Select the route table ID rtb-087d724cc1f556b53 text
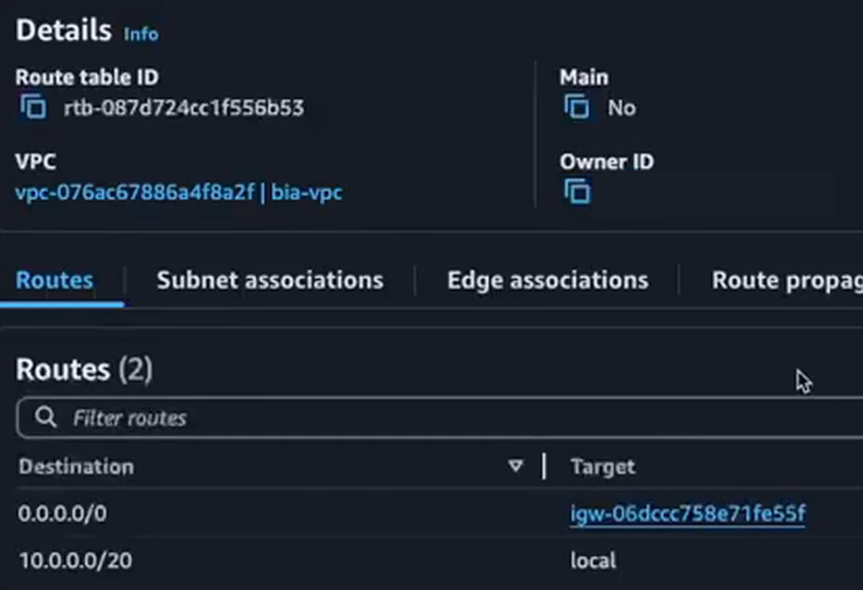 pos(183,109)
